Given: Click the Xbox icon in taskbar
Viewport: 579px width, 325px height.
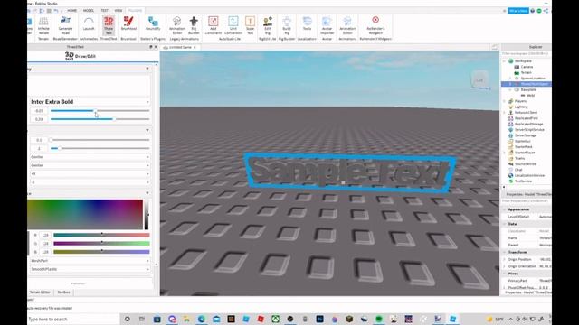Looking at the screenshot, I should 275,319.
